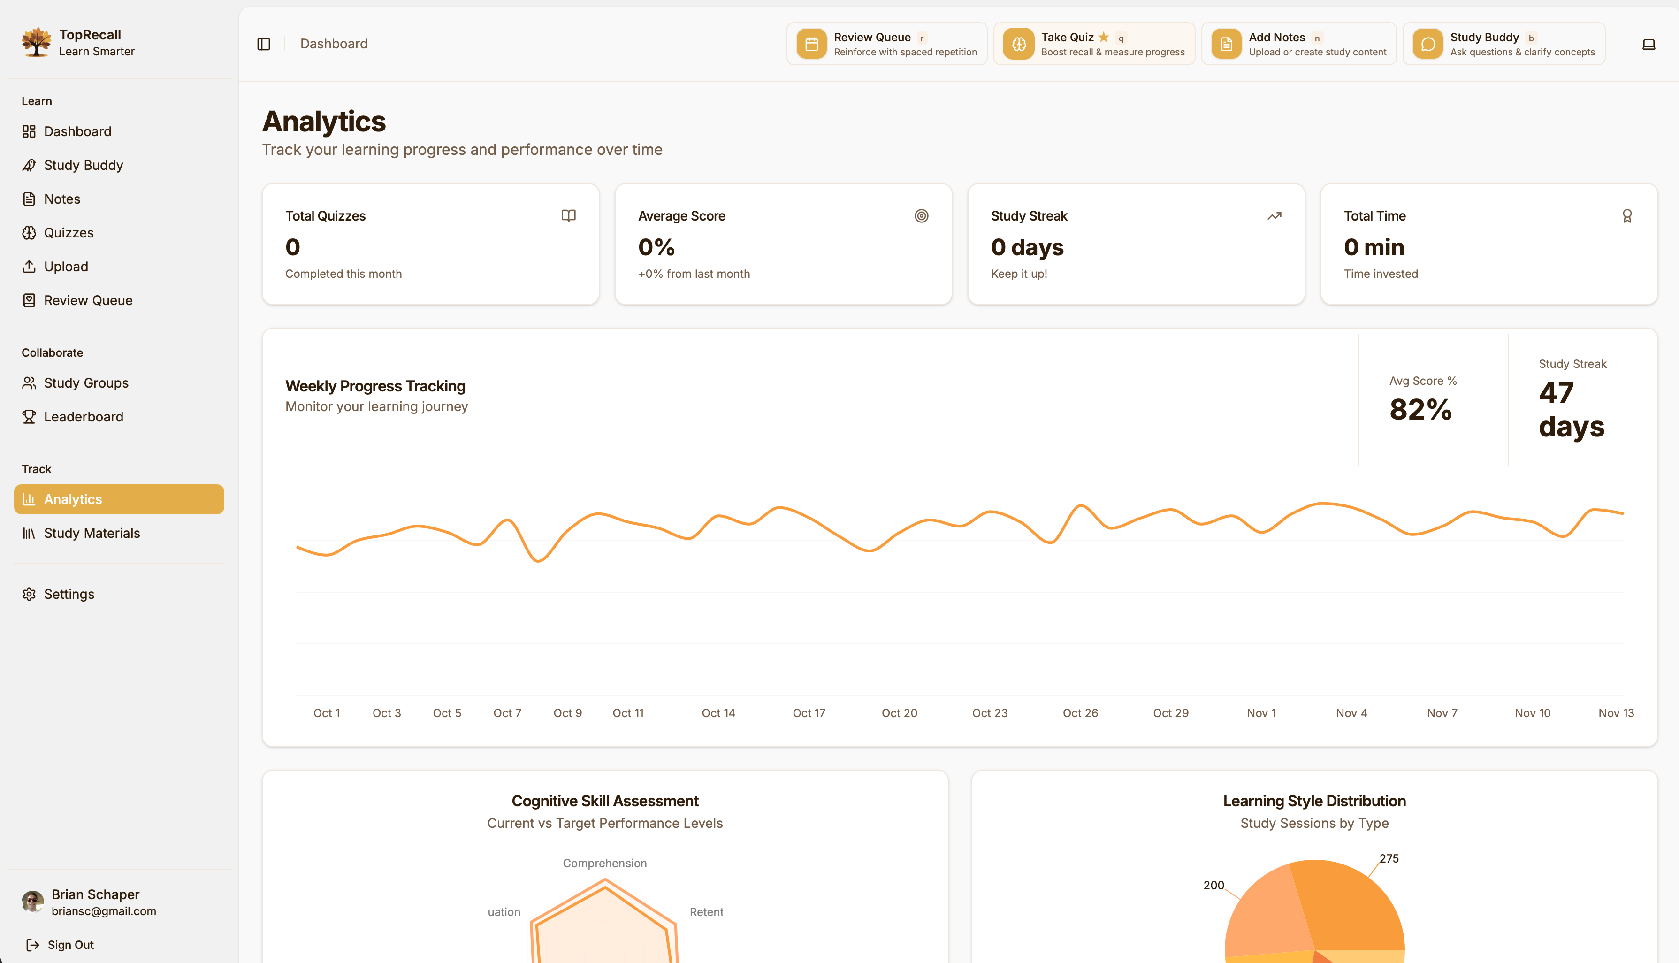Screen dimensions: 1679x963
Task: Click Sign Out
Action: point(60,945)
